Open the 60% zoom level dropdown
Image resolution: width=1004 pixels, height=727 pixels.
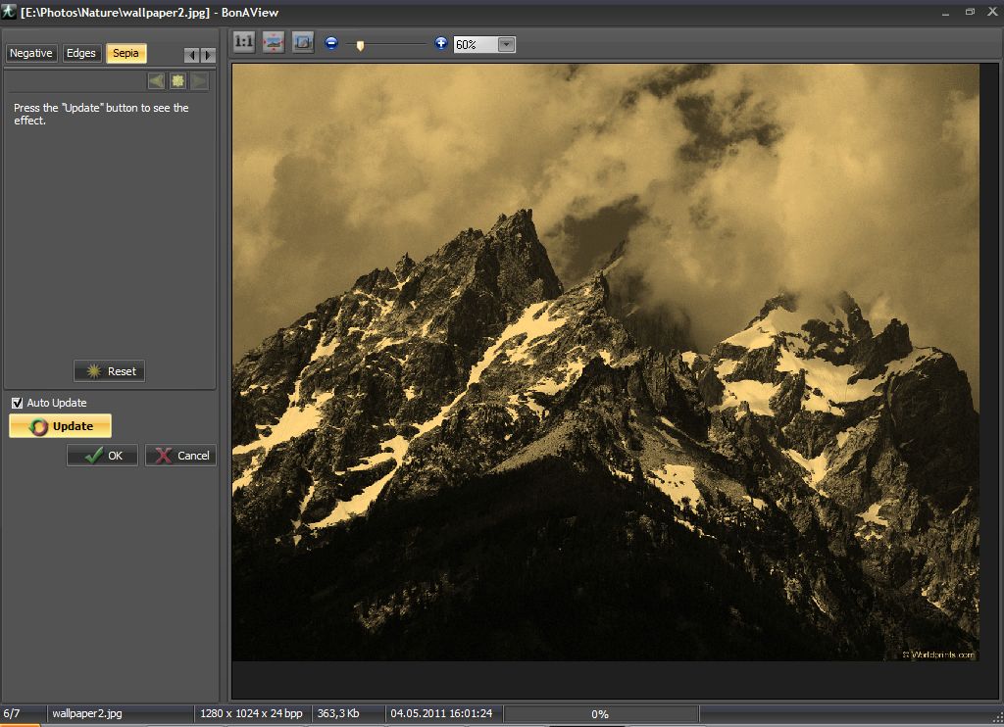506,45
